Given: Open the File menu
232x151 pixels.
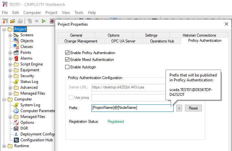Looking at the screenshot, I should point(5,13).
